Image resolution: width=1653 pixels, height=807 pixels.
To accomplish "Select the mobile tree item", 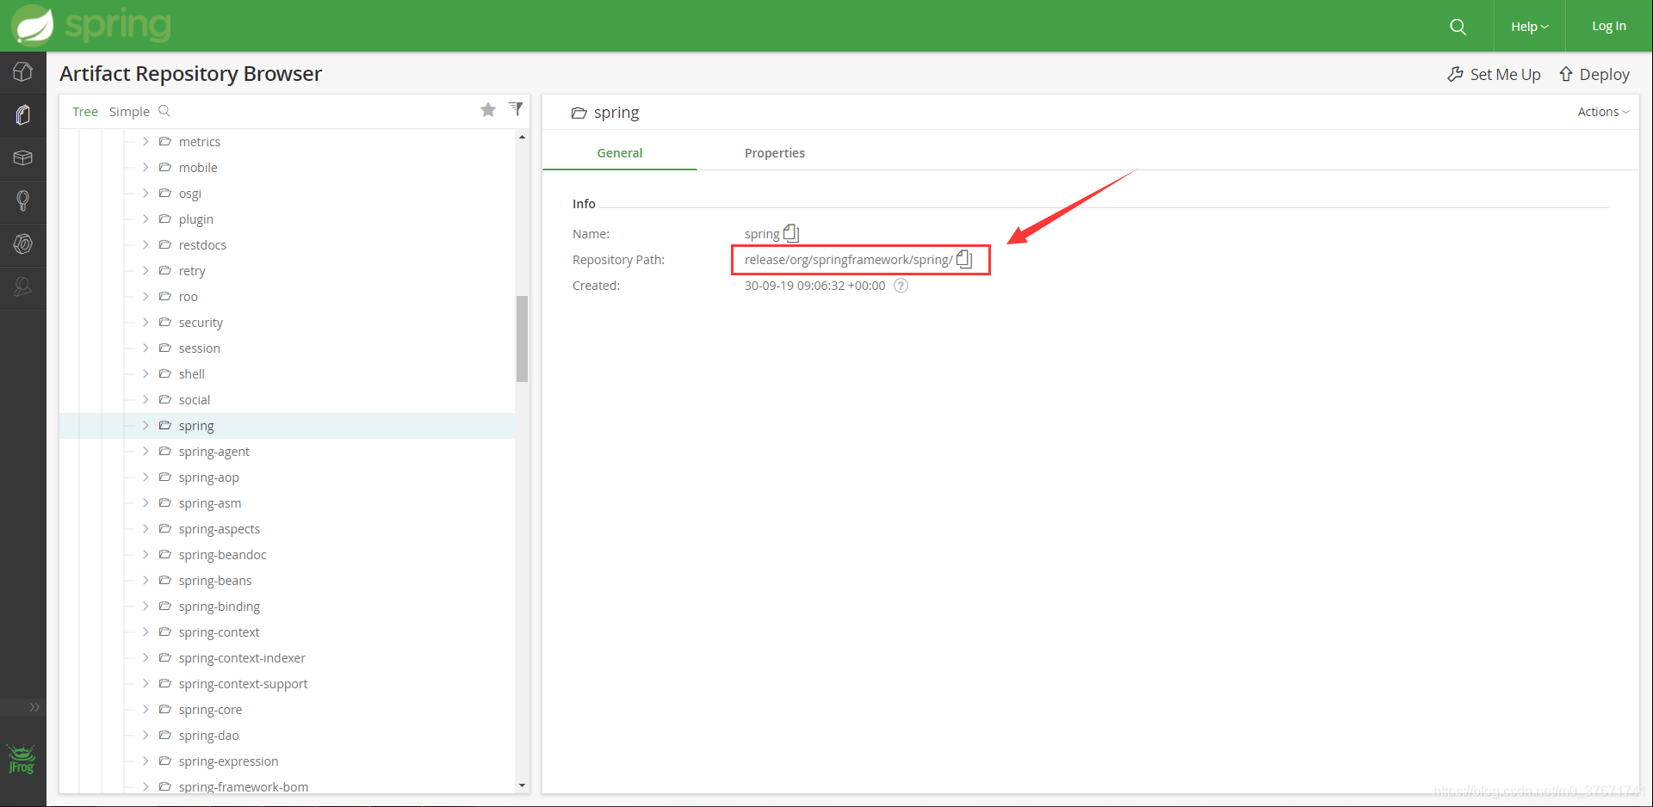I will coord(198,168).
